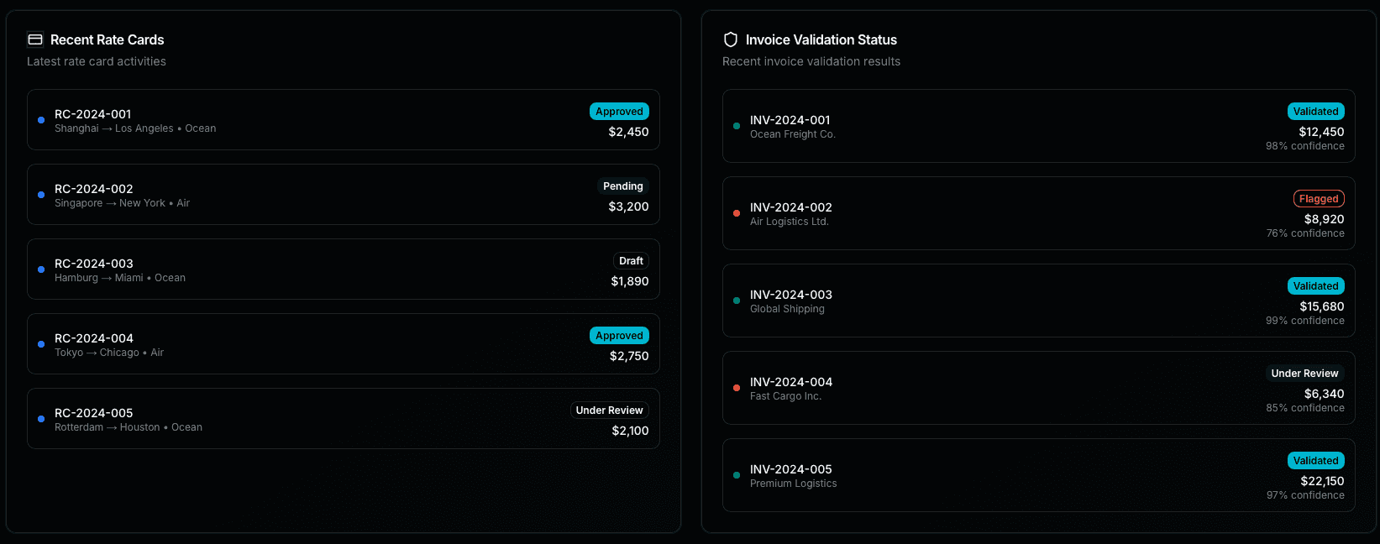Toggle the Approved status on RC-2024-001
This screenshot has width=1380, height=544.
(619, 111)
